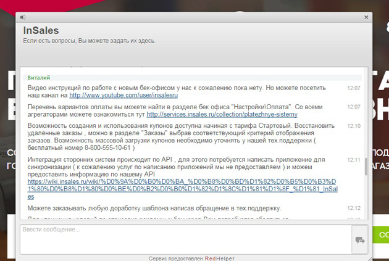
Task: Click the InSales chat title
Action: coord(41,30)
